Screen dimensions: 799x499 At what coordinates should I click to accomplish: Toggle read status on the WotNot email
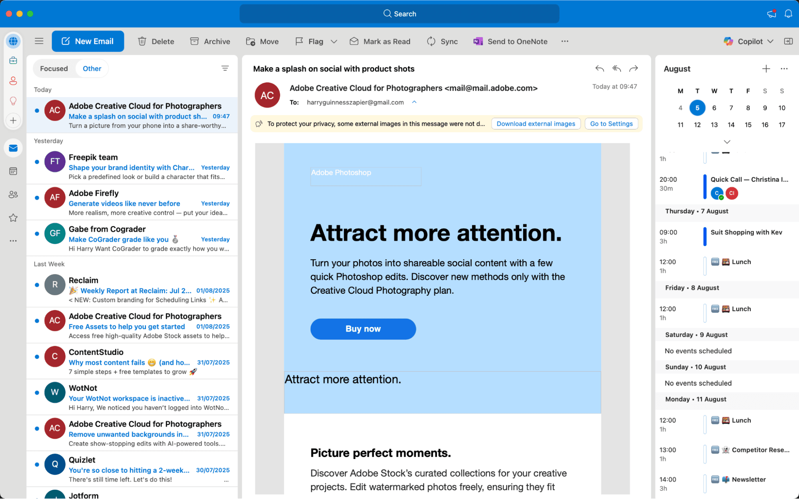[37, 393]
